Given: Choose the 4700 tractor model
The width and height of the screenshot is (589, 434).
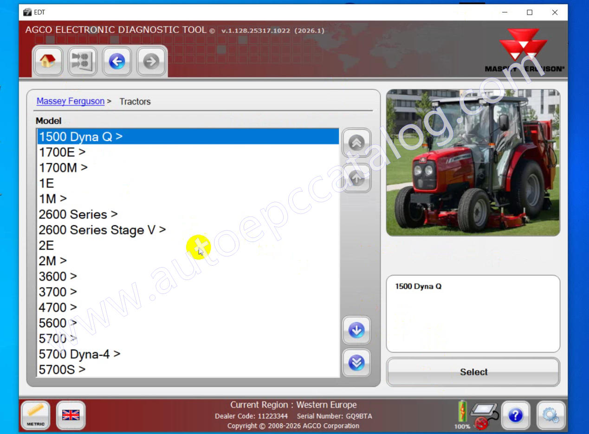Looking at the screenshot, I should tap(58, 307).
